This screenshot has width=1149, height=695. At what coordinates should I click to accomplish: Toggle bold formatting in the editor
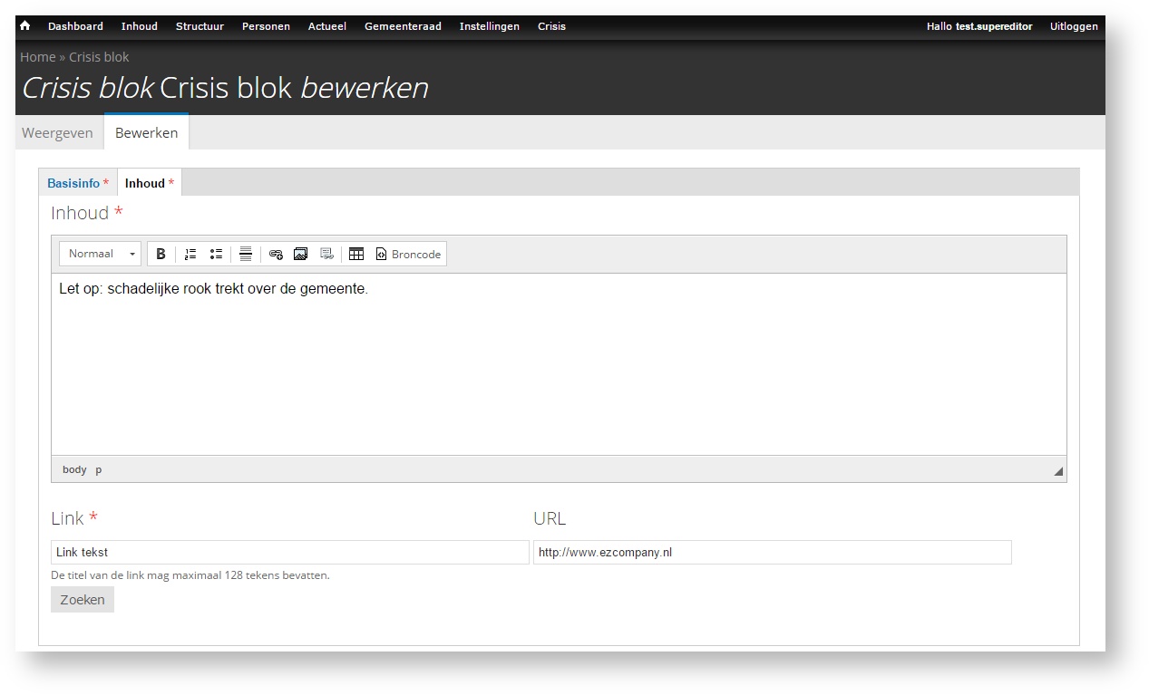pyautogui.click(x=161, y=255)
